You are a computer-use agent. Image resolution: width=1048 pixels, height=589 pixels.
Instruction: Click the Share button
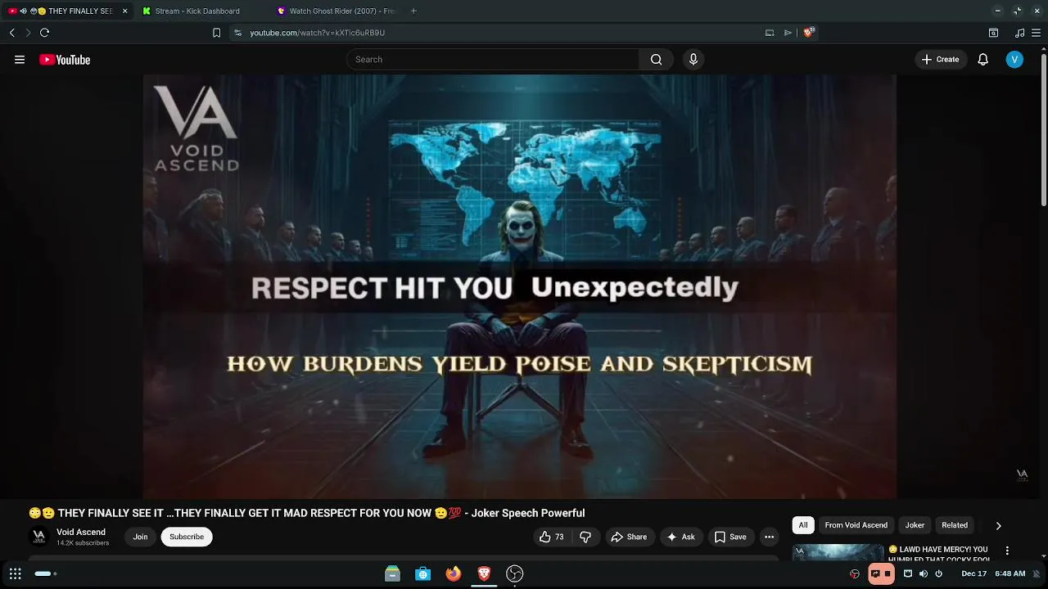tap(629, 537)
